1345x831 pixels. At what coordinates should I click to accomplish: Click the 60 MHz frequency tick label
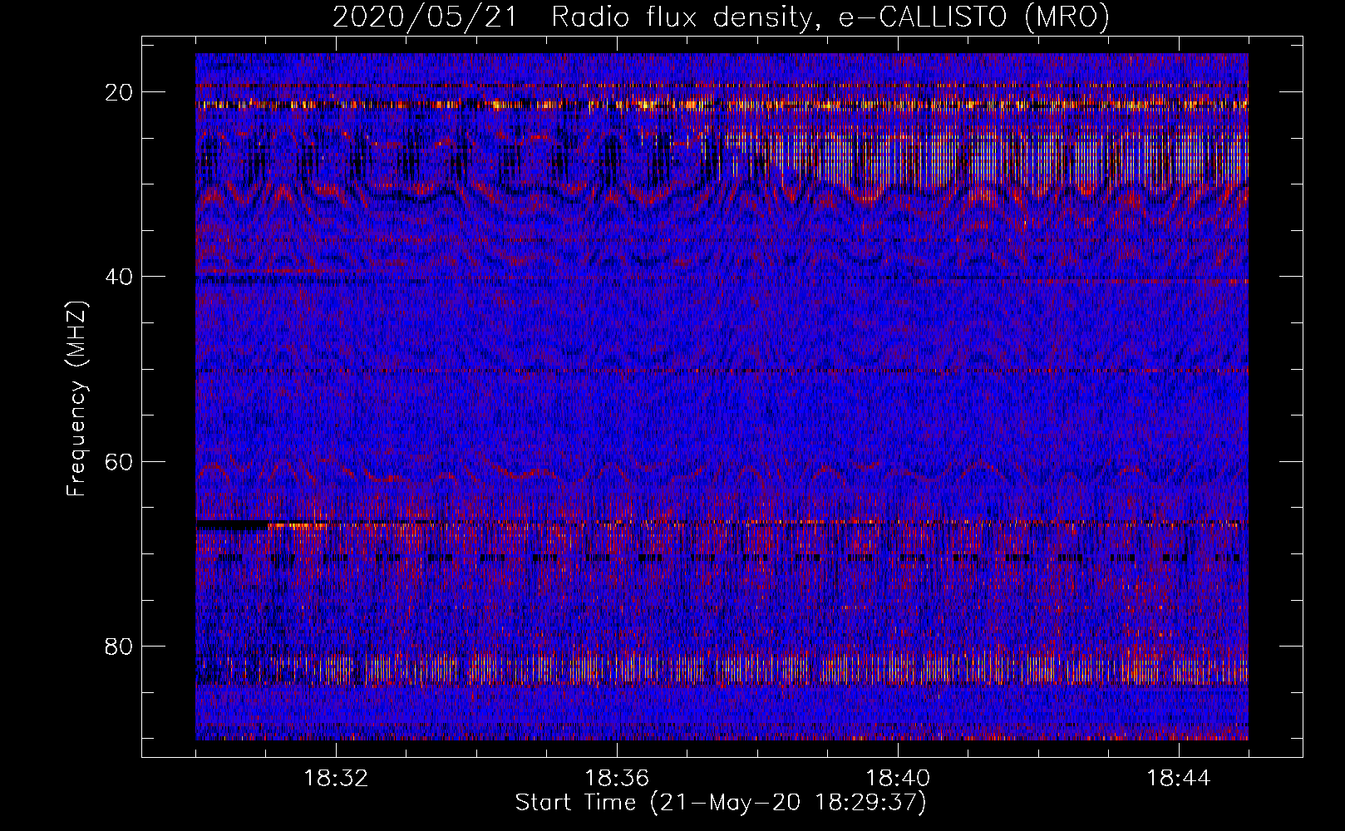point(120,461)
